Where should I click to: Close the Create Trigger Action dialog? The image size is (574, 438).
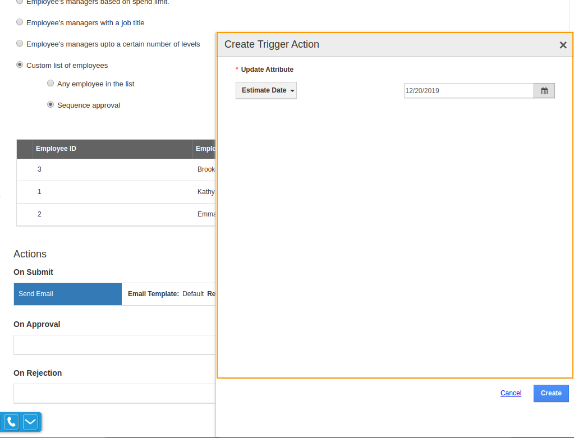point(563,45)
